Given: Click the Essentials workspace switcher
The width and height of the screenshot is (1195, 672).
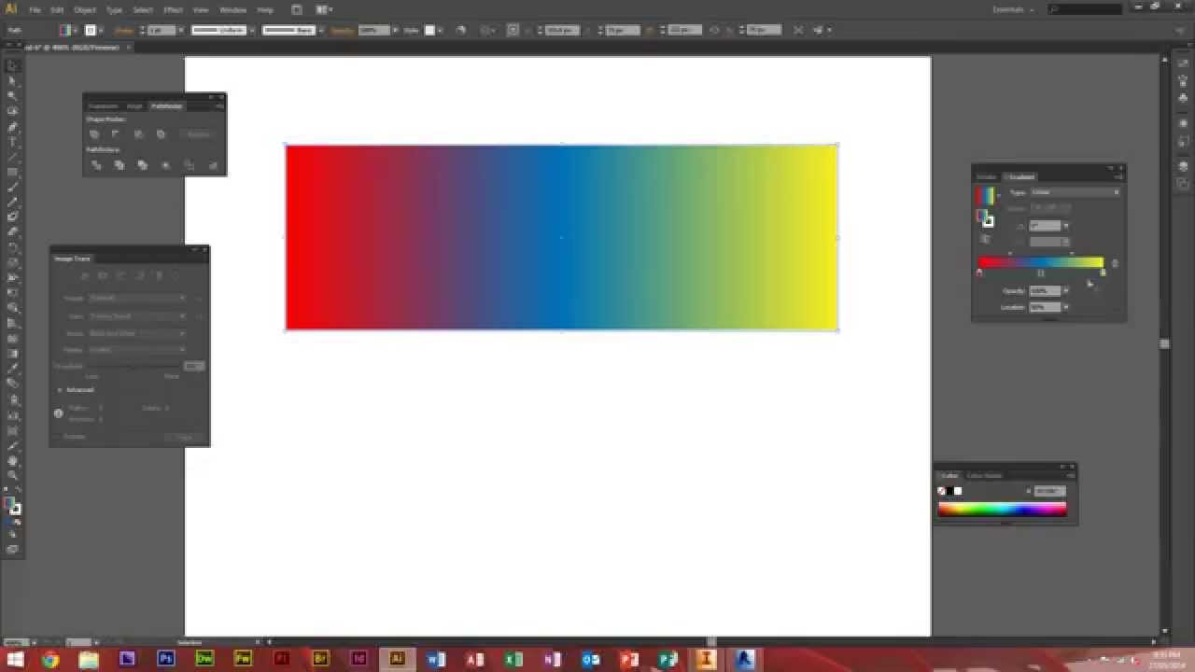Looking at the screenshot, I should (1011, 9).
